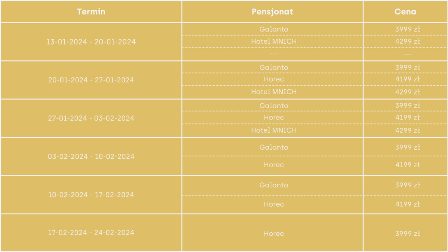Click Horec in the 03-02-2024 term
448x252 pixels.
pos(274,165)
